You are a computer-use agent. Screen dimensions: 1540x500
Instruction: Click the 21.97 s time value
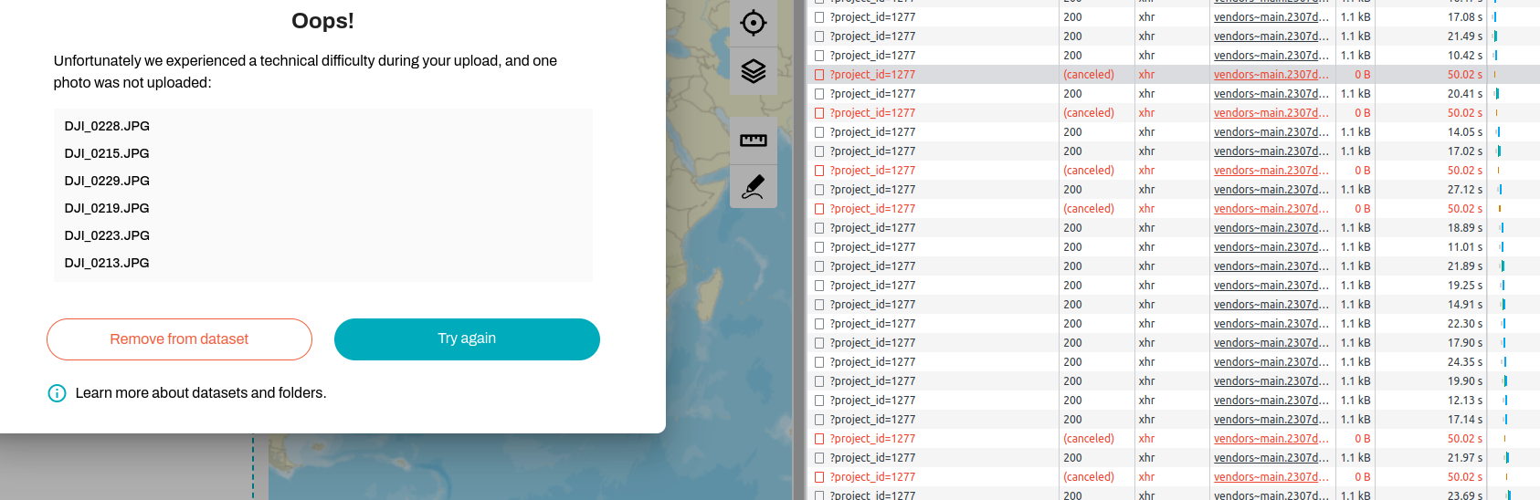click(x=1465, y=458)
